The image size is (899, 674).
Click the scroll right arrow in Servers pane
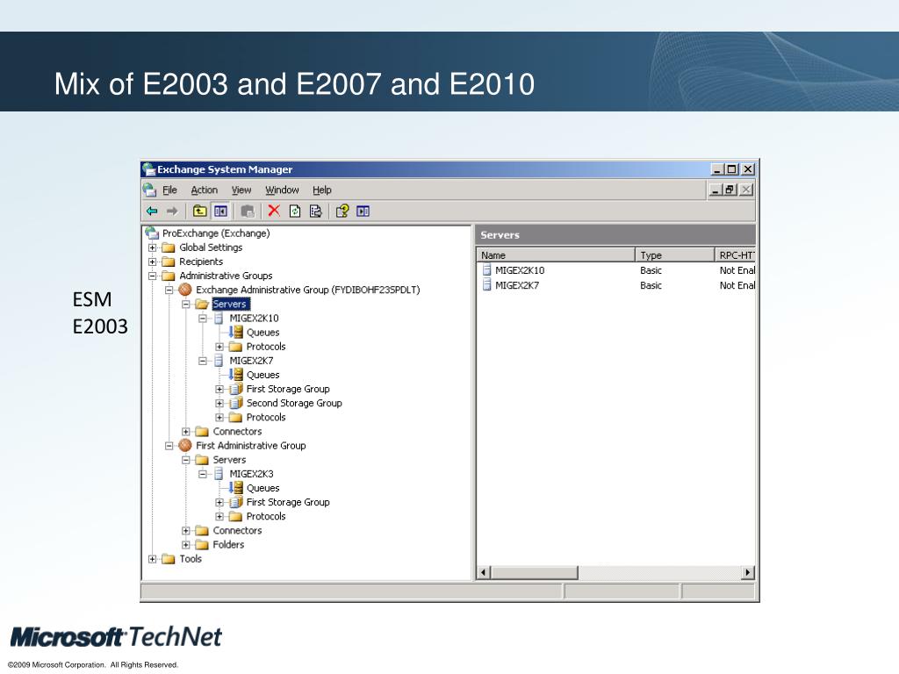coord(748,572)
